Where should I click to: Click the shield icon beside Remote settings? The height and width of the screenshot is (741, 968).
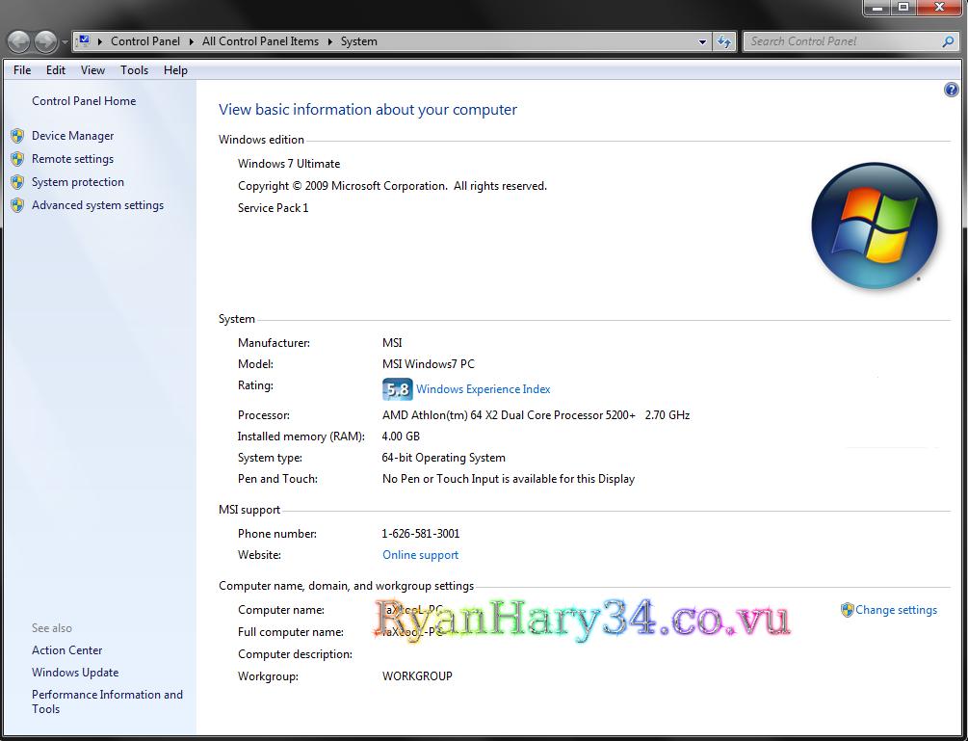point(17,159)
